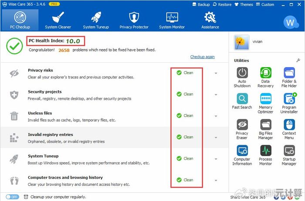Image resolution: width=305 pixels, height=201 pixels.
Task: Open the PC Checkup tab
Action: [20, 20]
